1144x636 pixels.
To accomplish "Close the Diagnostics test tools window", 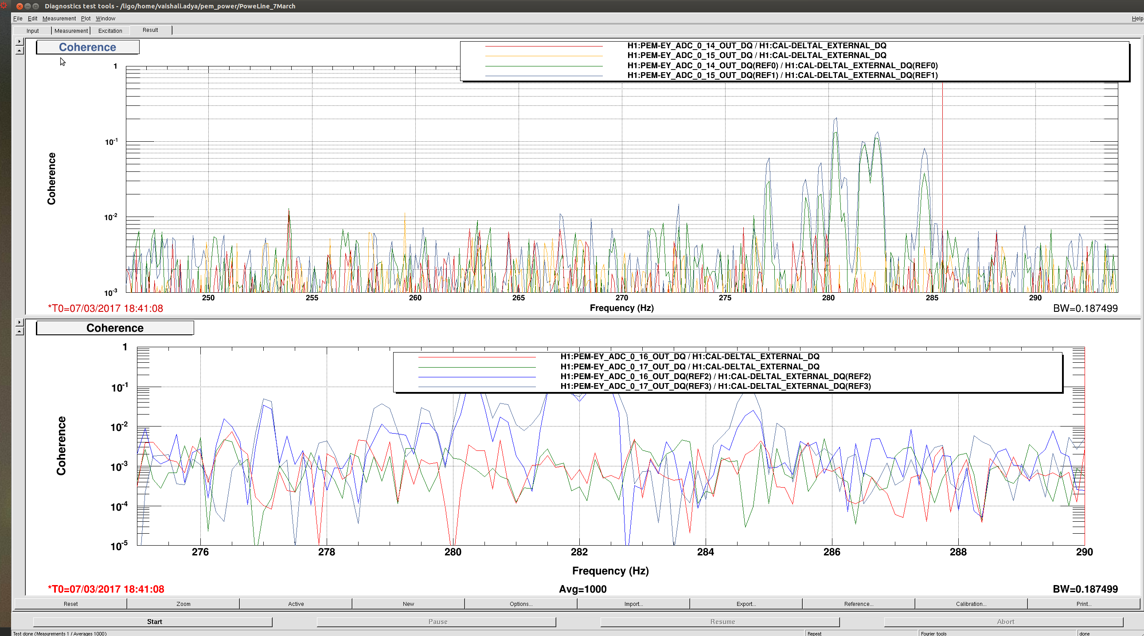I will [x=20, y=6].
